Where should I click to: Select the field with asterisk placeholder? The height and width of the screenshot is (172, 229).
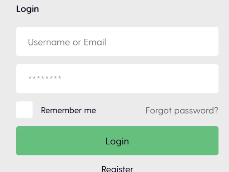117,78
